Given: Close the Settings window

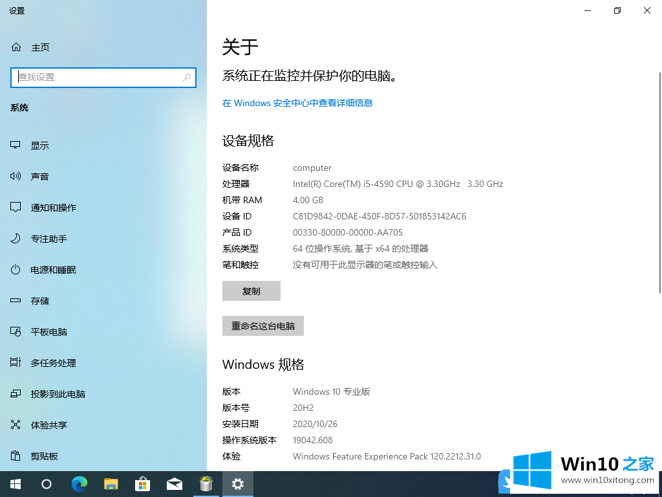Looking at the screenshot, I should [x=646, y=10].
